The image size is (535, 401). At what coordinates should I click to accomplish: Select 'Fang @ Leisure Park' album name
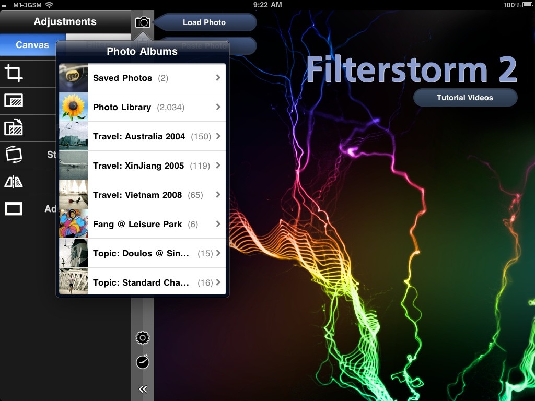pos(137,225)
